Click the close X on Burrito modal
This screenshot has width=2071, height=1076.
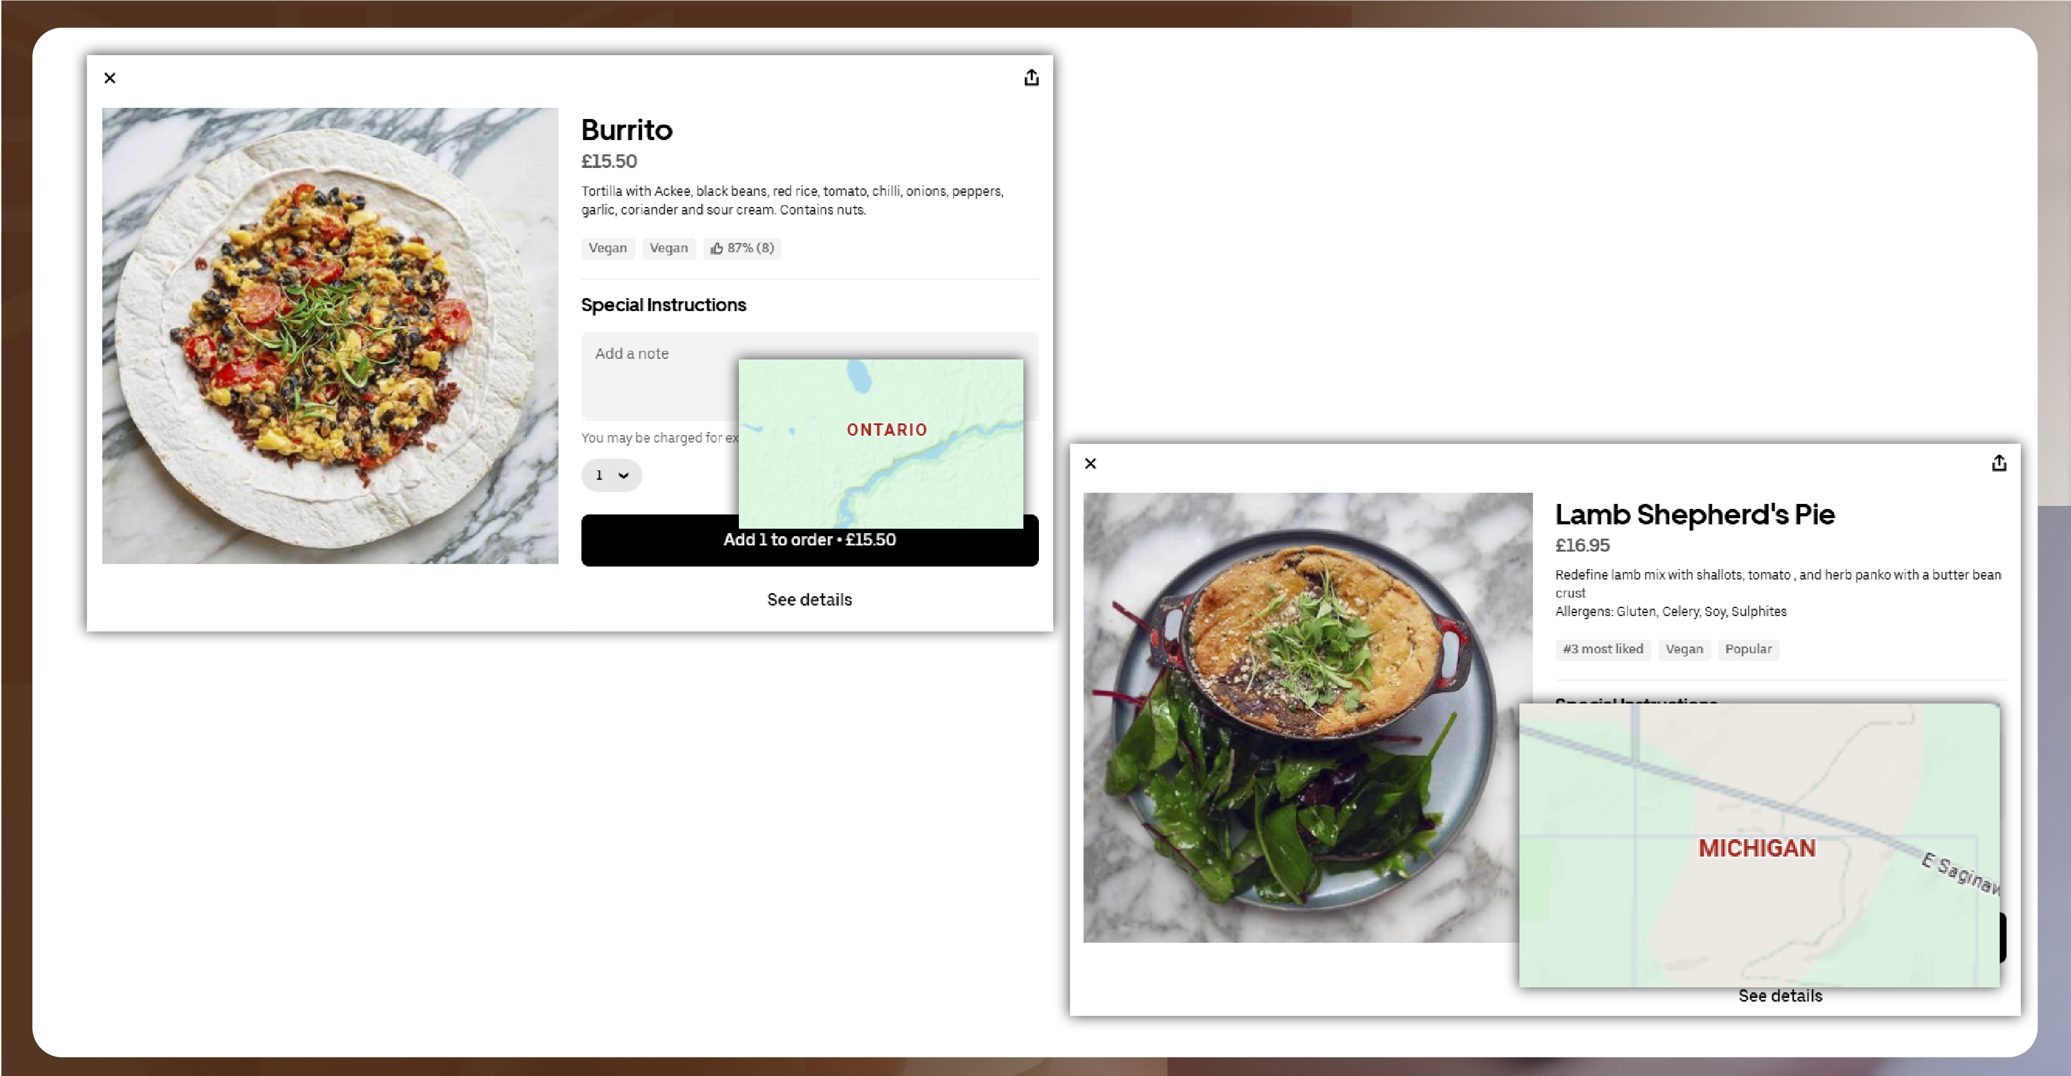tap(110, 78)
